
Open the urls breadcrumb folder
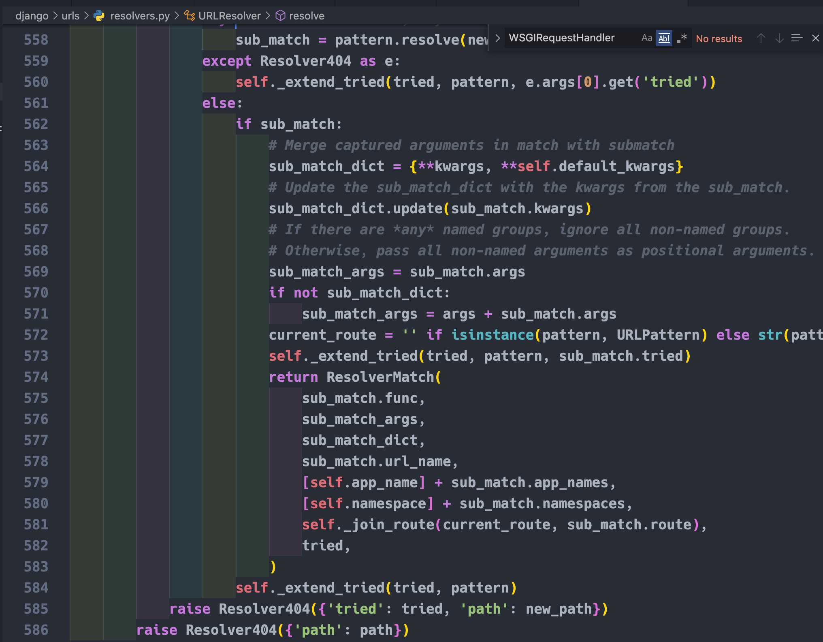70,16
